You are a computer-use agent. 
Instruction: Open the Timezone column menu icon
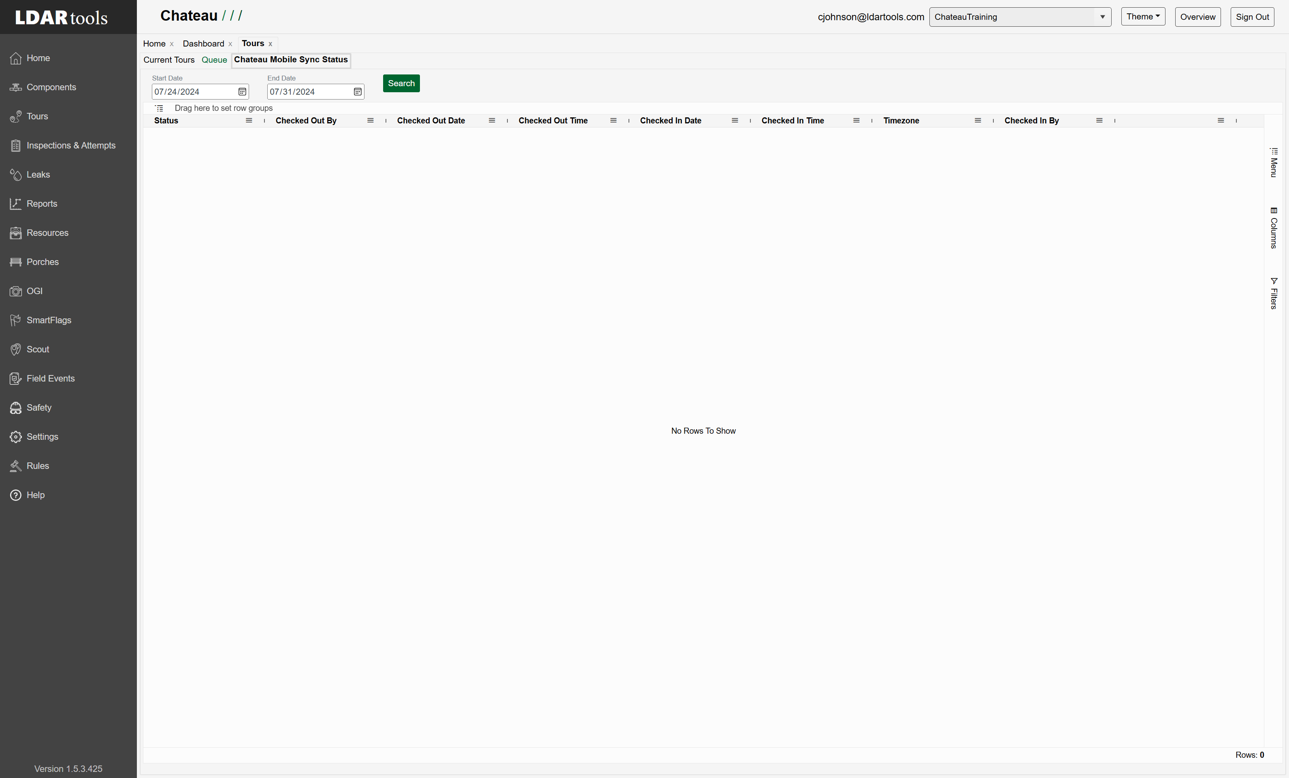click(978, 121)
